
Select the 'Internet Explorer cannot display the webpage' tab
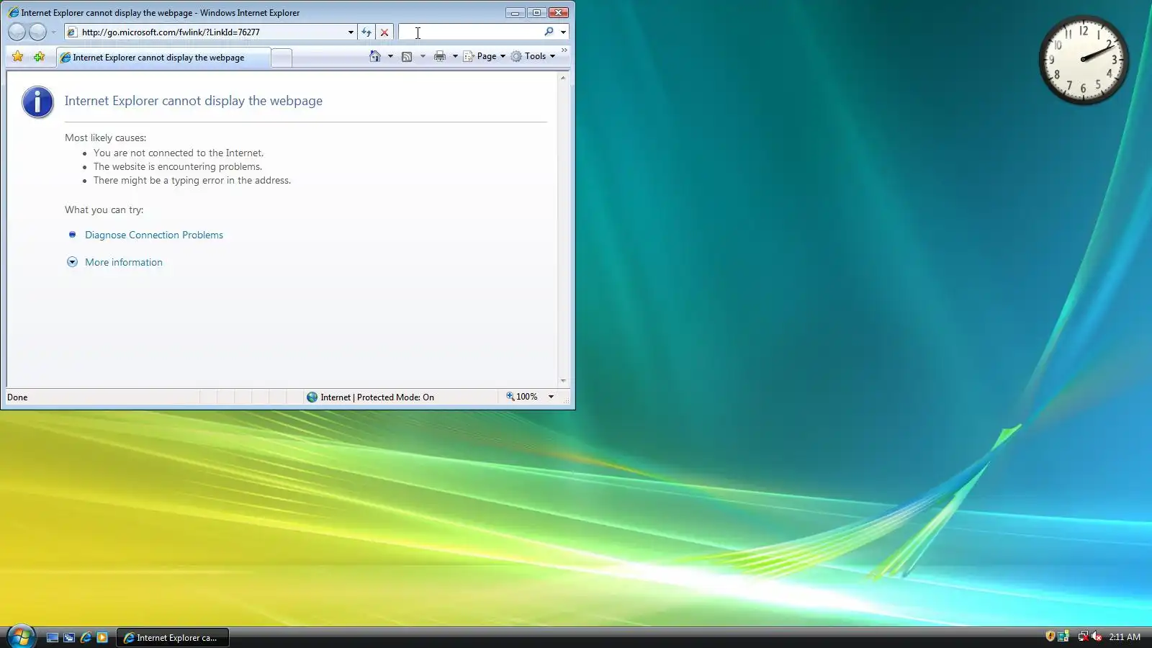[163, 58]
